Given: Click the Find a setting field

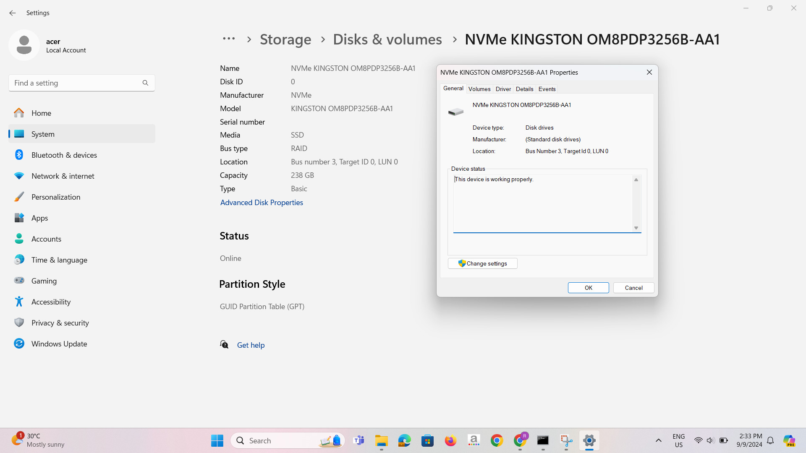Looking at the screenshot, I should [76, 83].
